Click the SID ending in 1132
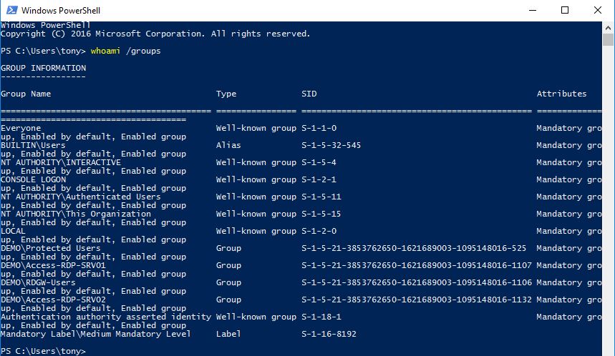Image resolution: width=615 pixels, height=356 pixels. click(417, 300)
